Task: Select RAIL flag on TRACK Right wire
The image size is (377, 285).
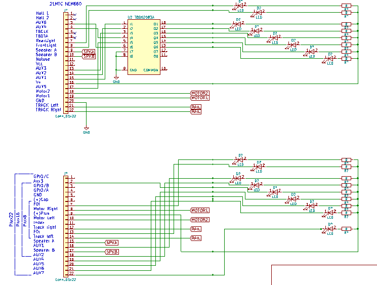Action: (196, 111)
